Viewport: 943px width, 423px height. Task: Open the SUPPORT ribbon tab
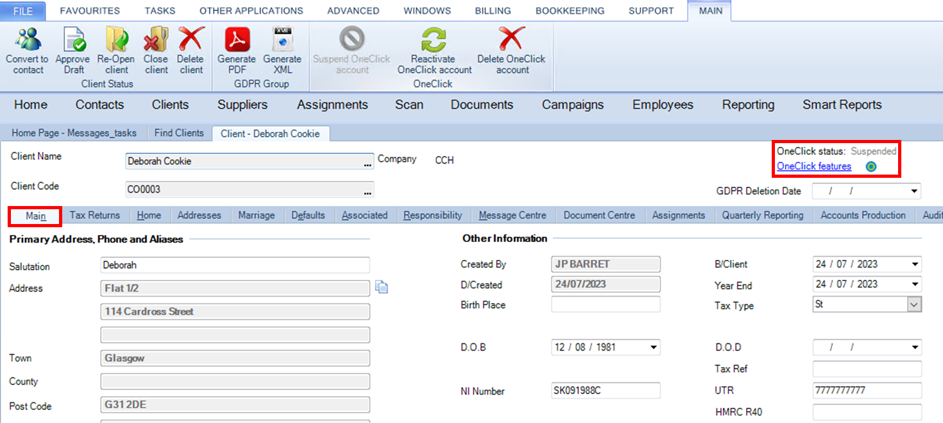(651, 11)
